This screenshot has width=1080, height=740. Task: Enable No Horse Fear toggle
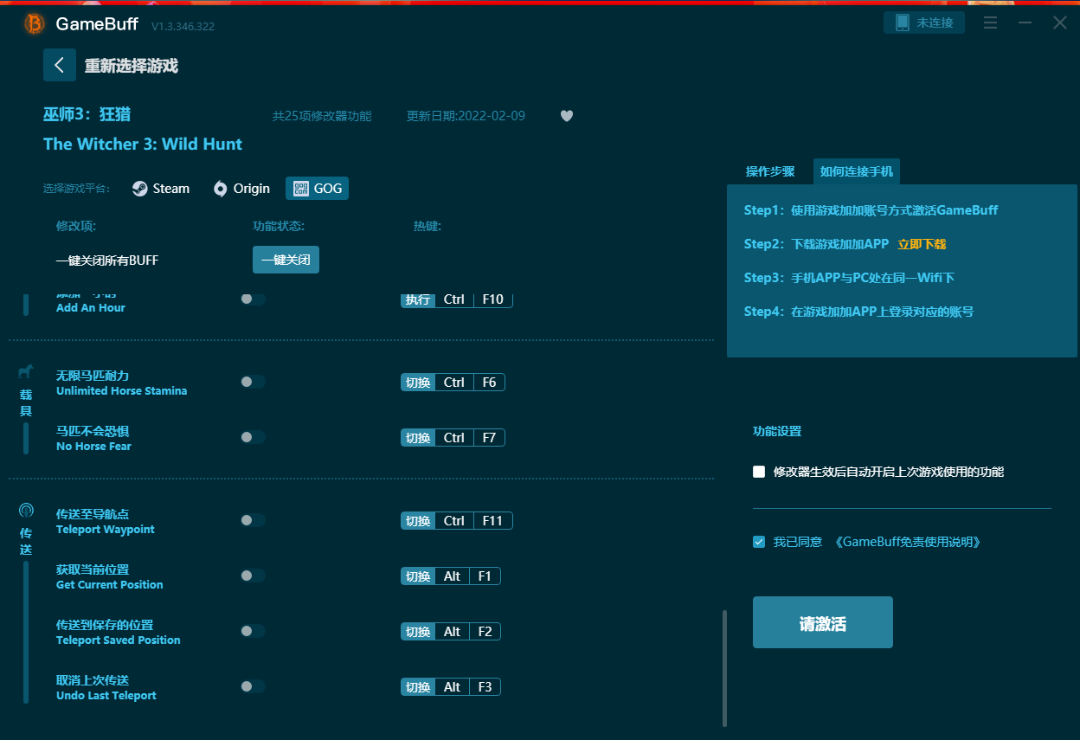point(253,437)
